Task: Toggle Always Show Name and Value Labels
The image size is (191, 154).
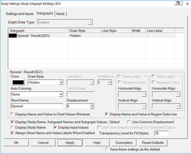Action: click(12, 133)
